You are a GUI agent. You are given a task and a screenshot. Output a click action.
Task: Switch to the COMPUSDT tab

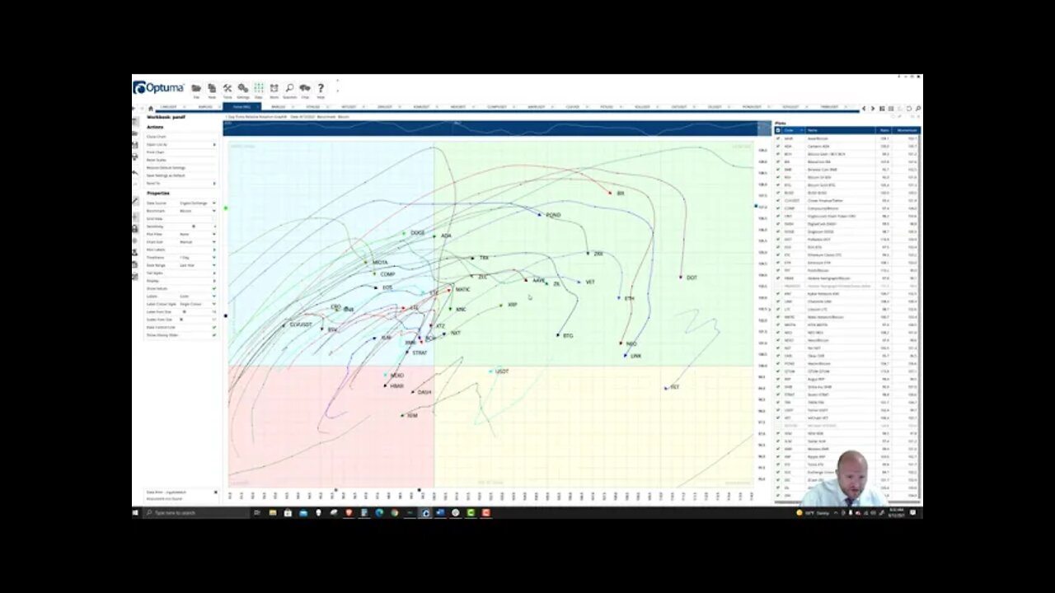pos(496,107)
